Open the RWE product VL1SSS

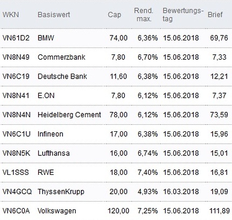tap(16, 172)
